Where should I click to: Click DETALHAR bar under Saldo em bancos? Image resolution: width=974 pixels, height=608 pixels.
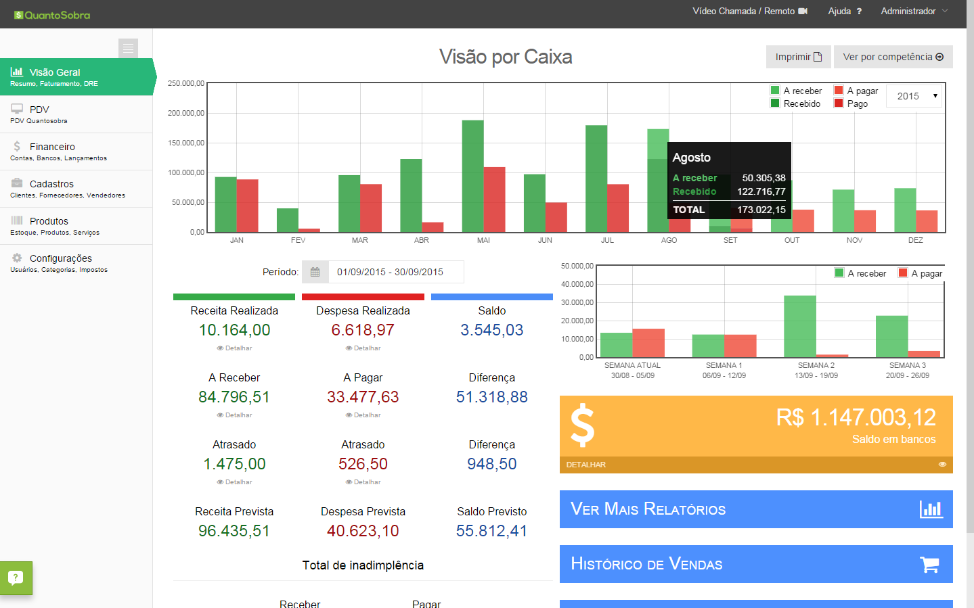tap(756, 465)
